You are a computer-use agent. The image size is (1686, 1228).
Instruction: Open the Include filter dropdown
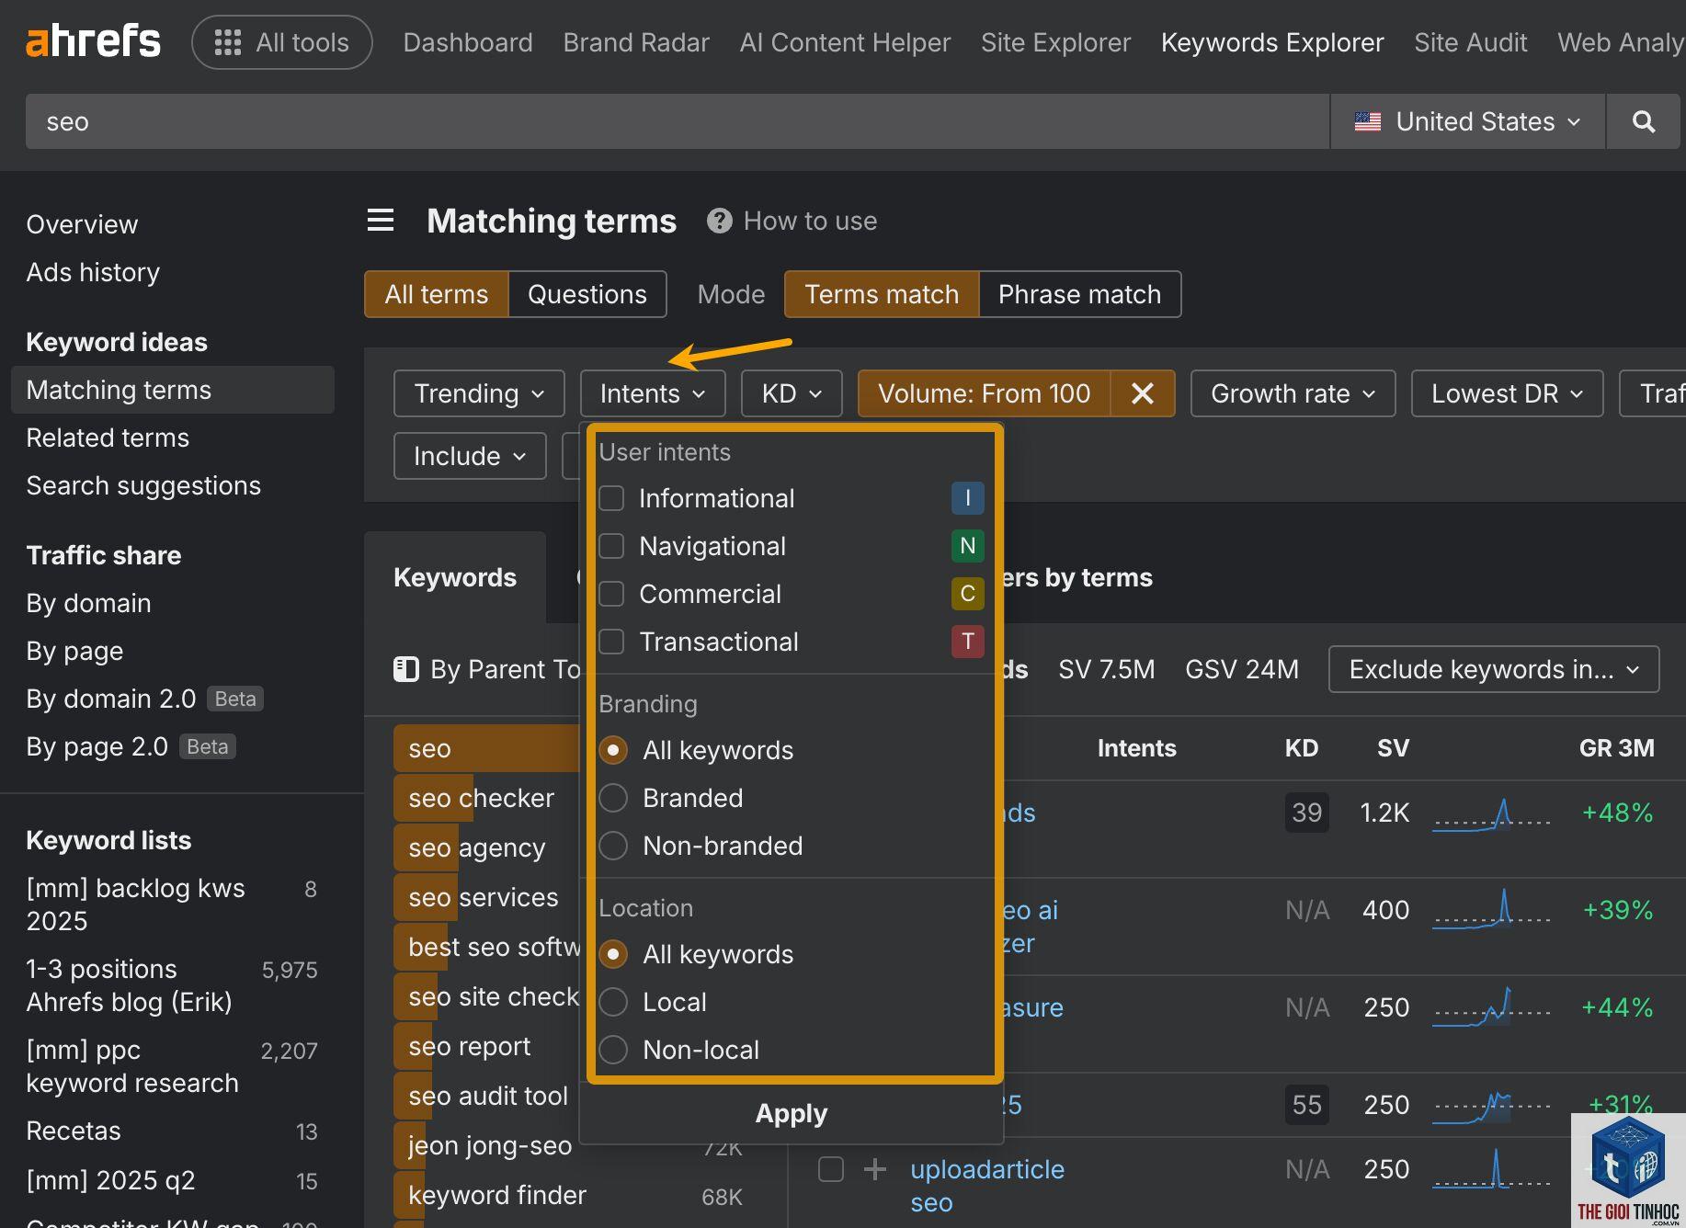tap(470, 456)
